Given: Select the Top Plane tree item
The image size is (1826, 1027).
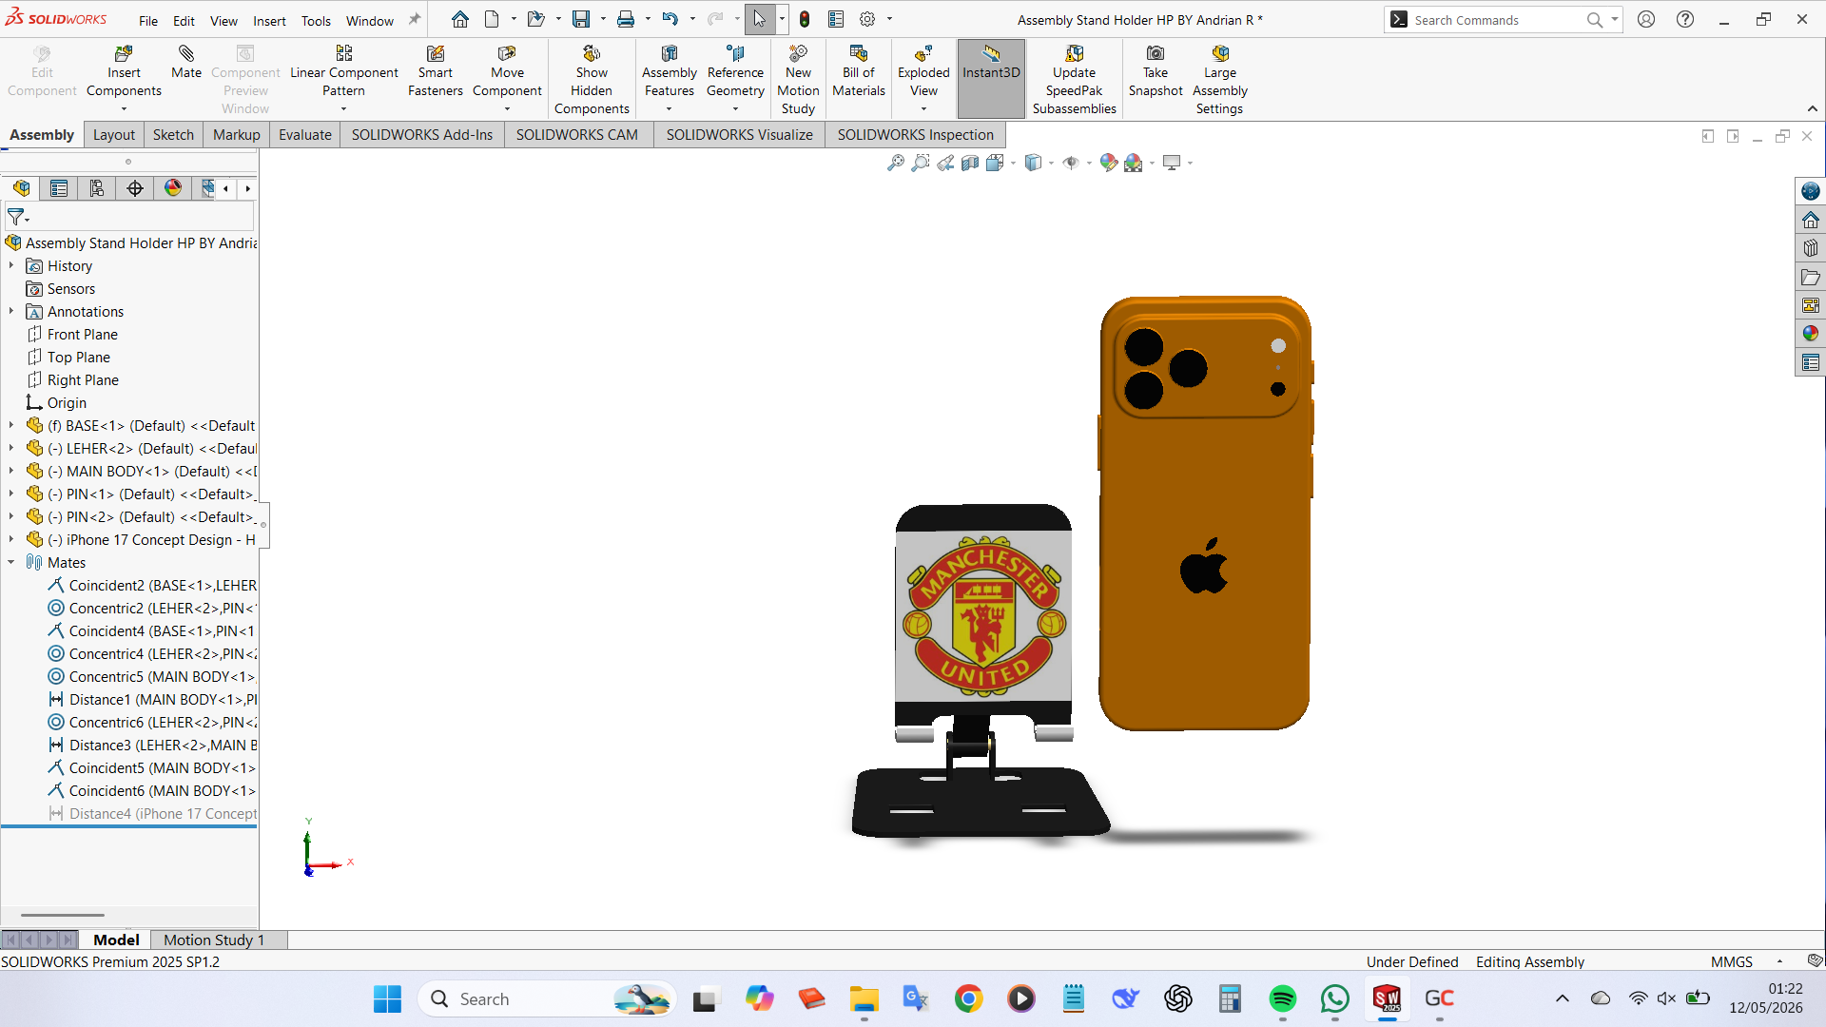Looking at the screenshot, I should click(x=79, y=358).
